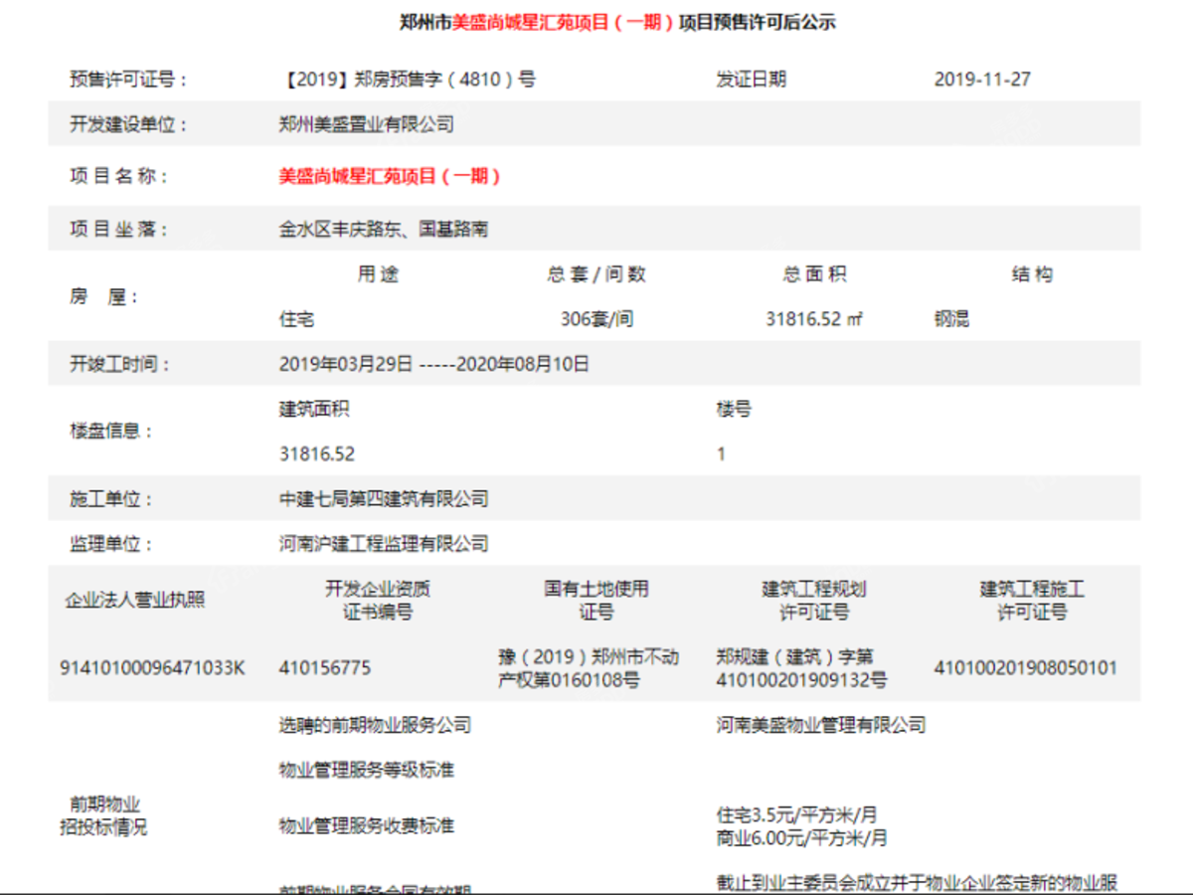Click the 发证日期 label
This screenshot has width=1193, height=895.
click(751, 80)
